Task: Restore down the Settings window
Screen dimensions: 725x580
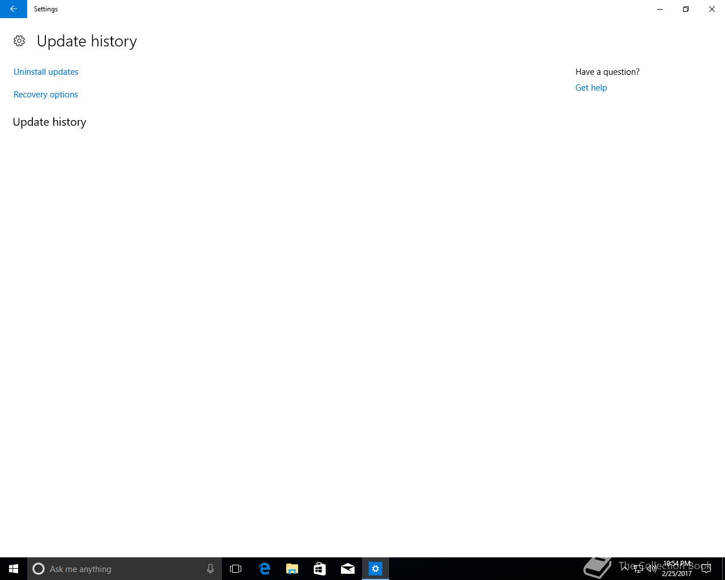Action: 686,9
